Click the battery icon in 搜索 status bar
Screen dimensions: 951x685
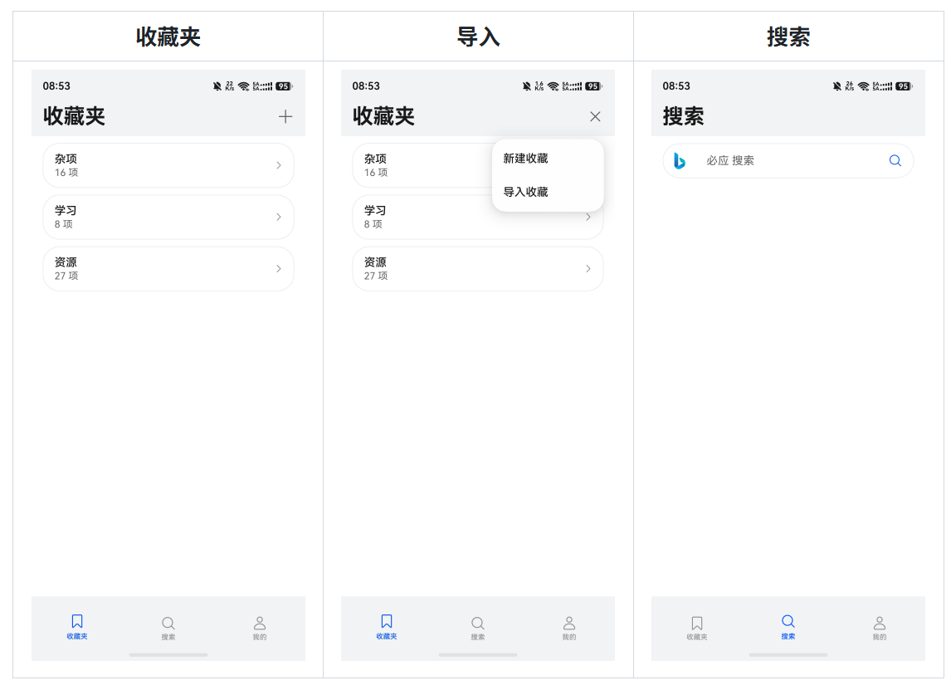tap(904, 86)
